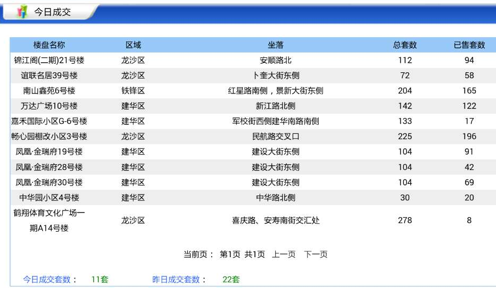The image size is (496, 288).
Task: Click yesterday's count 22套
Action: tap(231, 279)
